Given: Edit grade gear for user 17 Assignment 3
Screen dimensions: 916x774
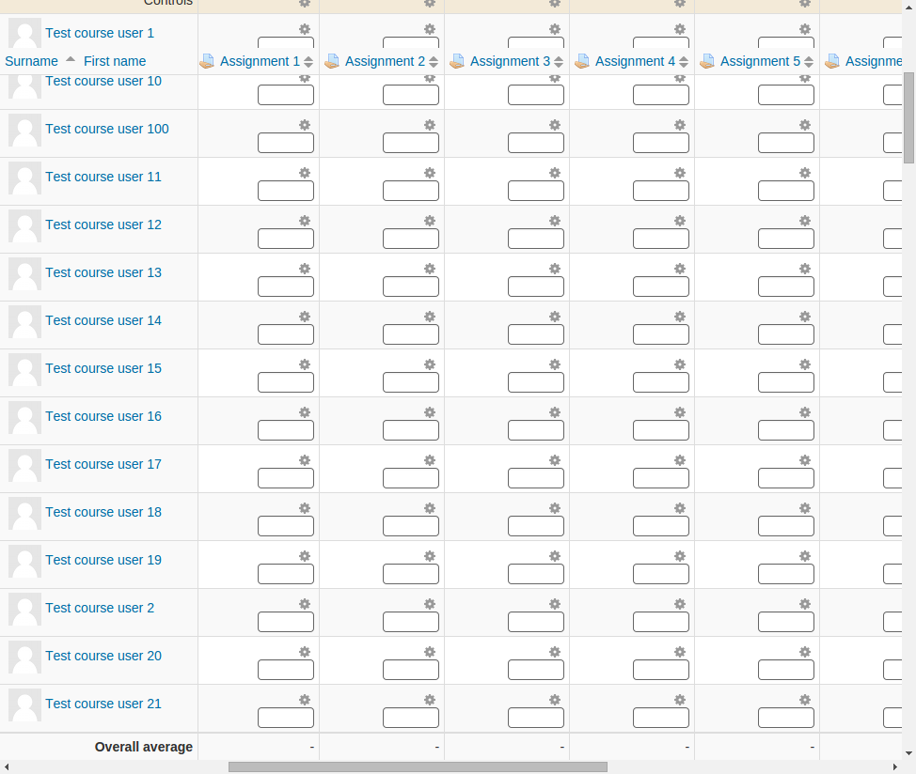Looking at the screenshot, I should tap(555, 460).
